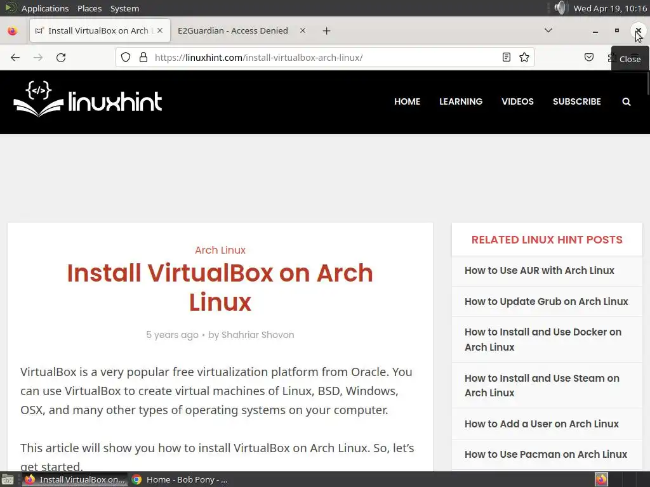Viewport: 650px width, 487px height.
Task: Open a new tab
Action: [327, 30]
